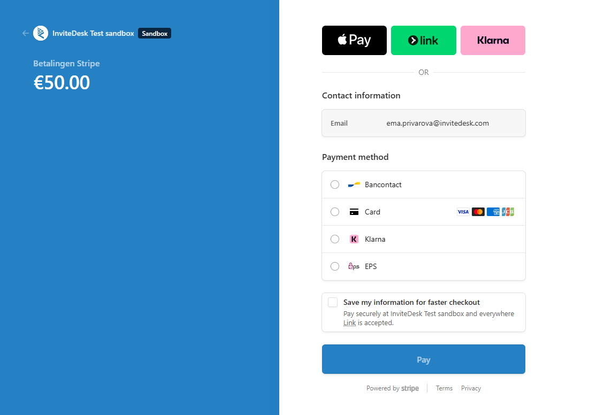The height and width of the screenshot is (415, 597).
Task: Click the blue Pay button
Action: click(x=423, y=359)
